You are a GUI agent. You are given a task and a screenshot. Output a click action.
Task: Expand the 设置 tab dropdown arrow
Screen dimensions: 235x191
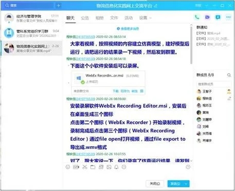151,18
